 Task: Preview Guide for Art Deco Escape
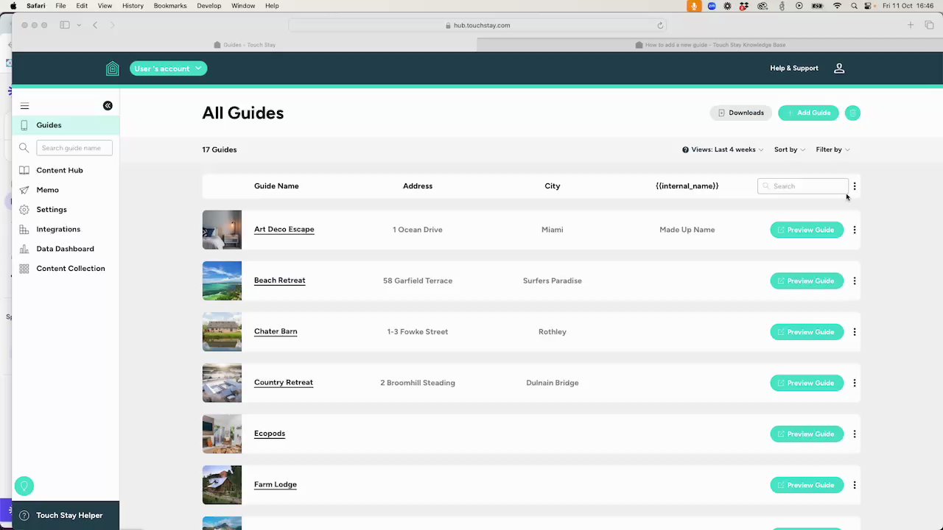pos(807,230)
